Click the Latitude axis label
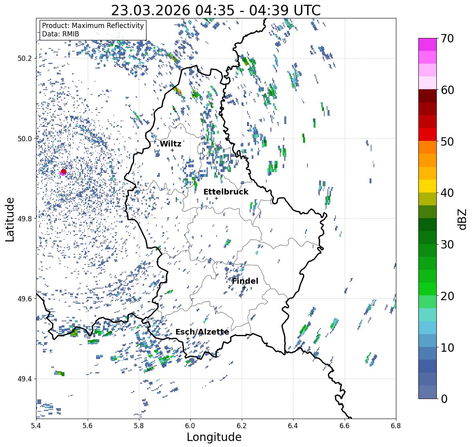472x447 pixels. click(x=10, y=220)
